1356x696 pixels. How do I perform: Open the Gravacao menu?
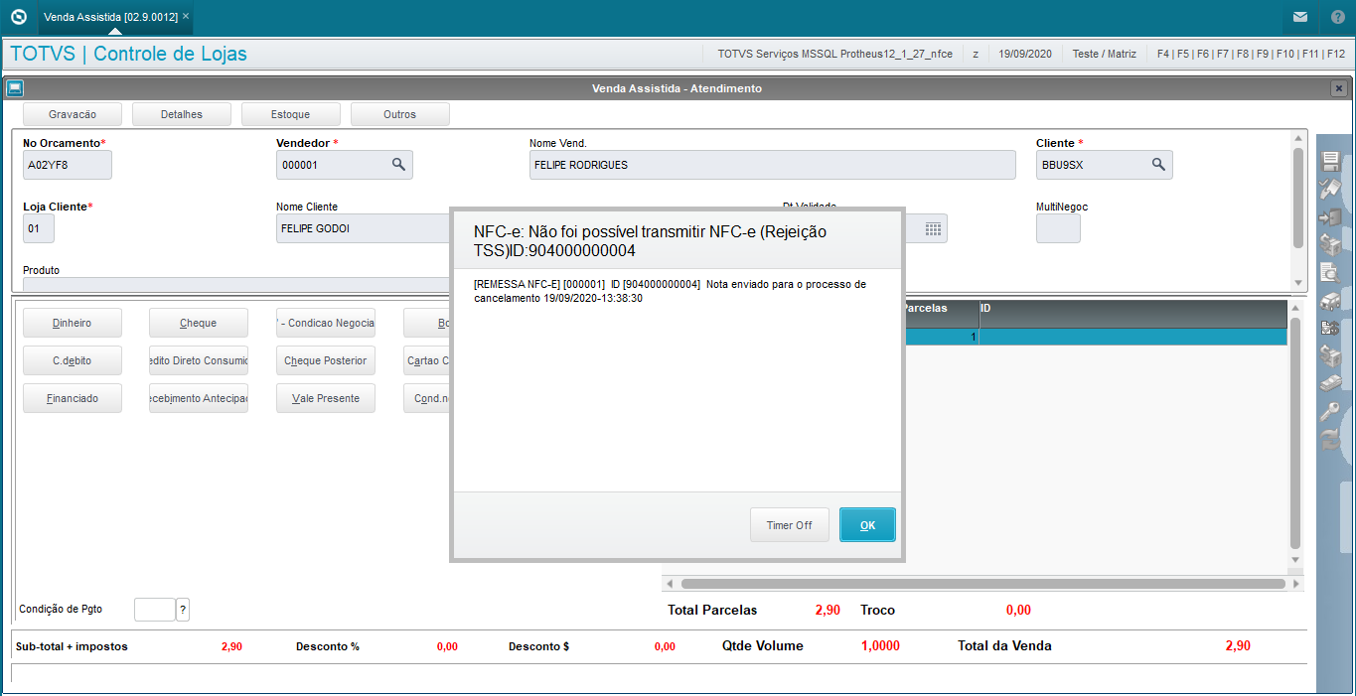pyautogui.click(x=73, y=114)
